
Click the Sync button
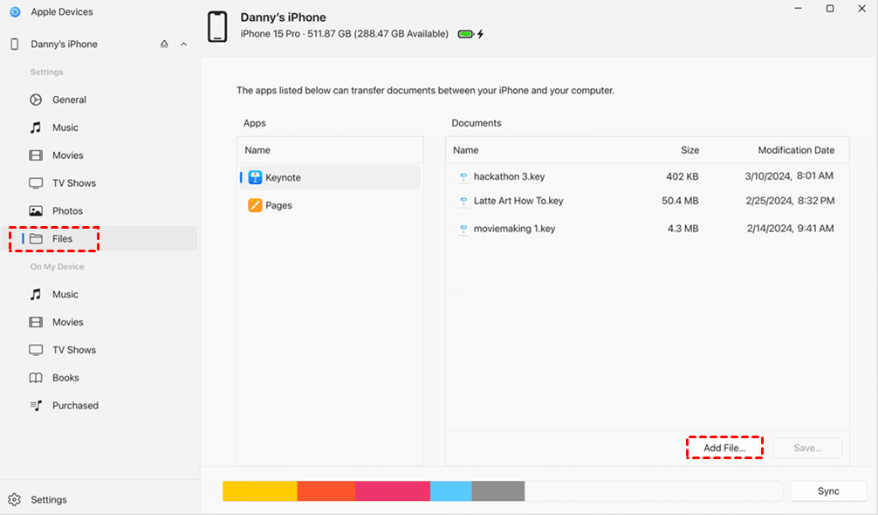pyautogui.click(x=828, y=491)
